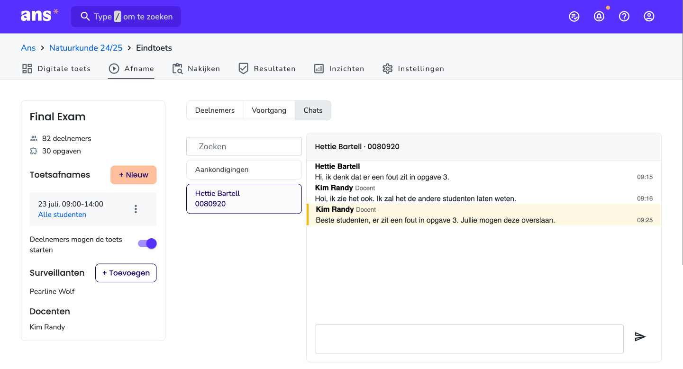Viewport: 683px width, 369px height.
Task: Click docent name Kim Randy in sidebar
Action: click(47, 327)
